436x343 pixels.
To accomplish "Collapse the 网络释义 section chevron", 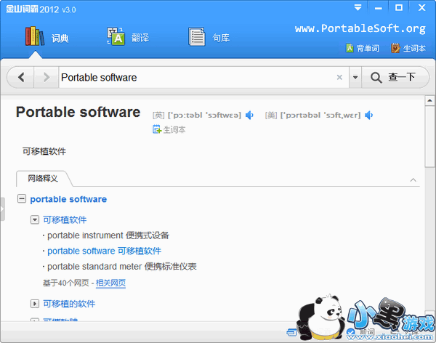I will point(413,180).
